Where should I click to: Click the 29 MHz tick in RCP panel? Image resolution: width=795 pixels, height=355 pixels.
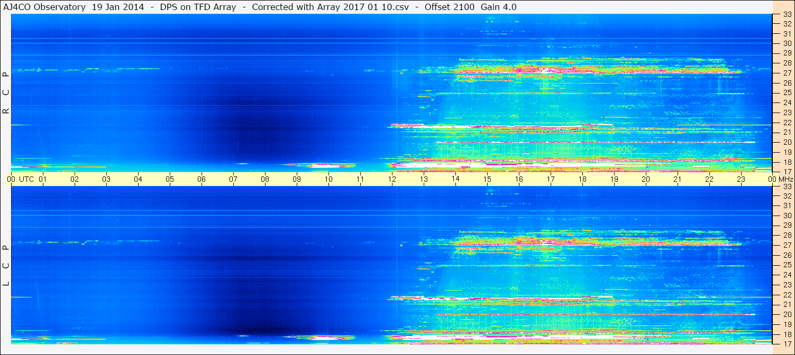pyautogui.click(x=787, y=53)
